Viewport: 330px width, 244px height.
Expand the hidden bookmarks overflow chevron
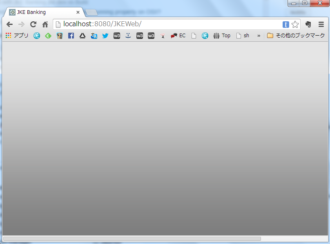[x=259, y=36]
